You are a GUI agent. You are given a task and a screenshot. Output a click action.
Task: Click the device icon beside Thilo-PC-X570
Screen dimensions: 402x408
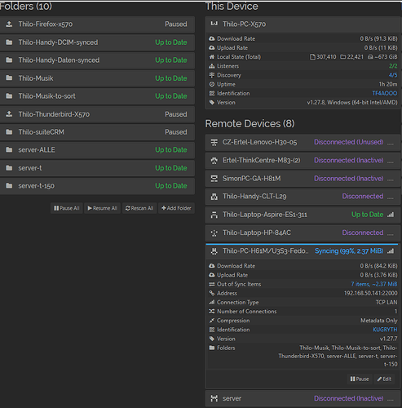point(214,24)
